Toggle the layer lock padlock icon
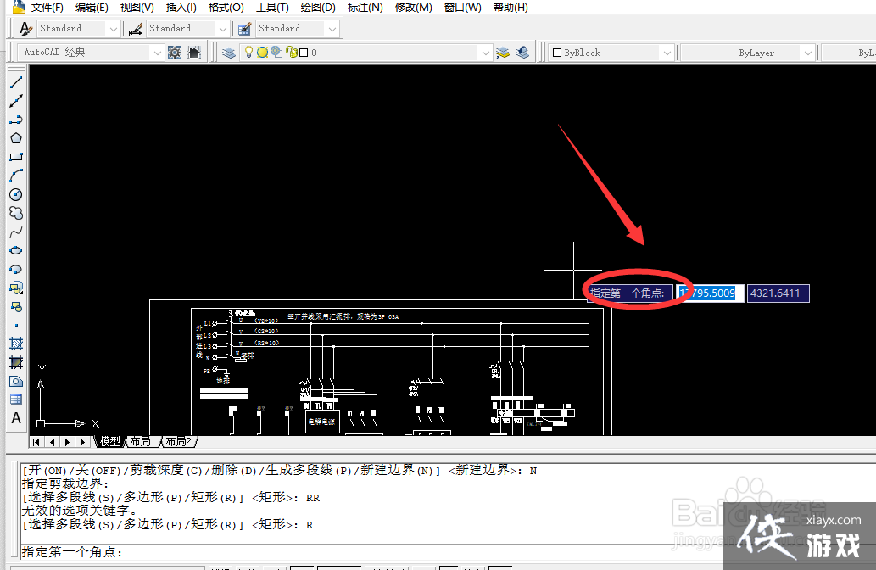 pyautogui.click(x=291, y=52)
